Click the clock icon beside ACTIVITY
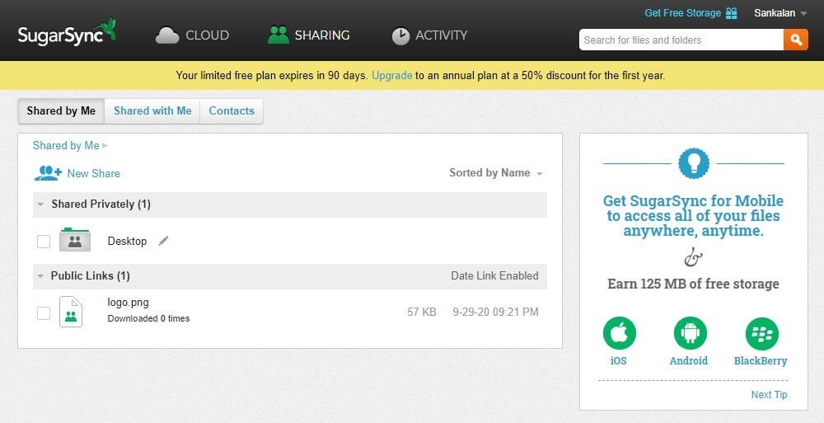 click(x=400, y=35)
